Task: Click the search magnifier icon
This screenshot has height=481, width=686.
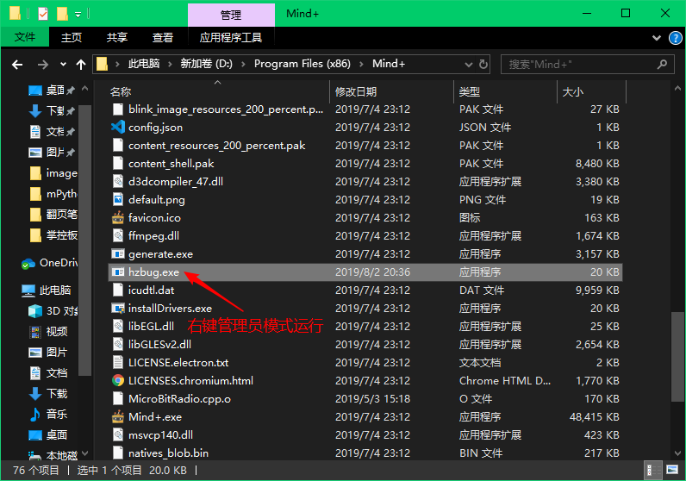Action: coord(662,65)
